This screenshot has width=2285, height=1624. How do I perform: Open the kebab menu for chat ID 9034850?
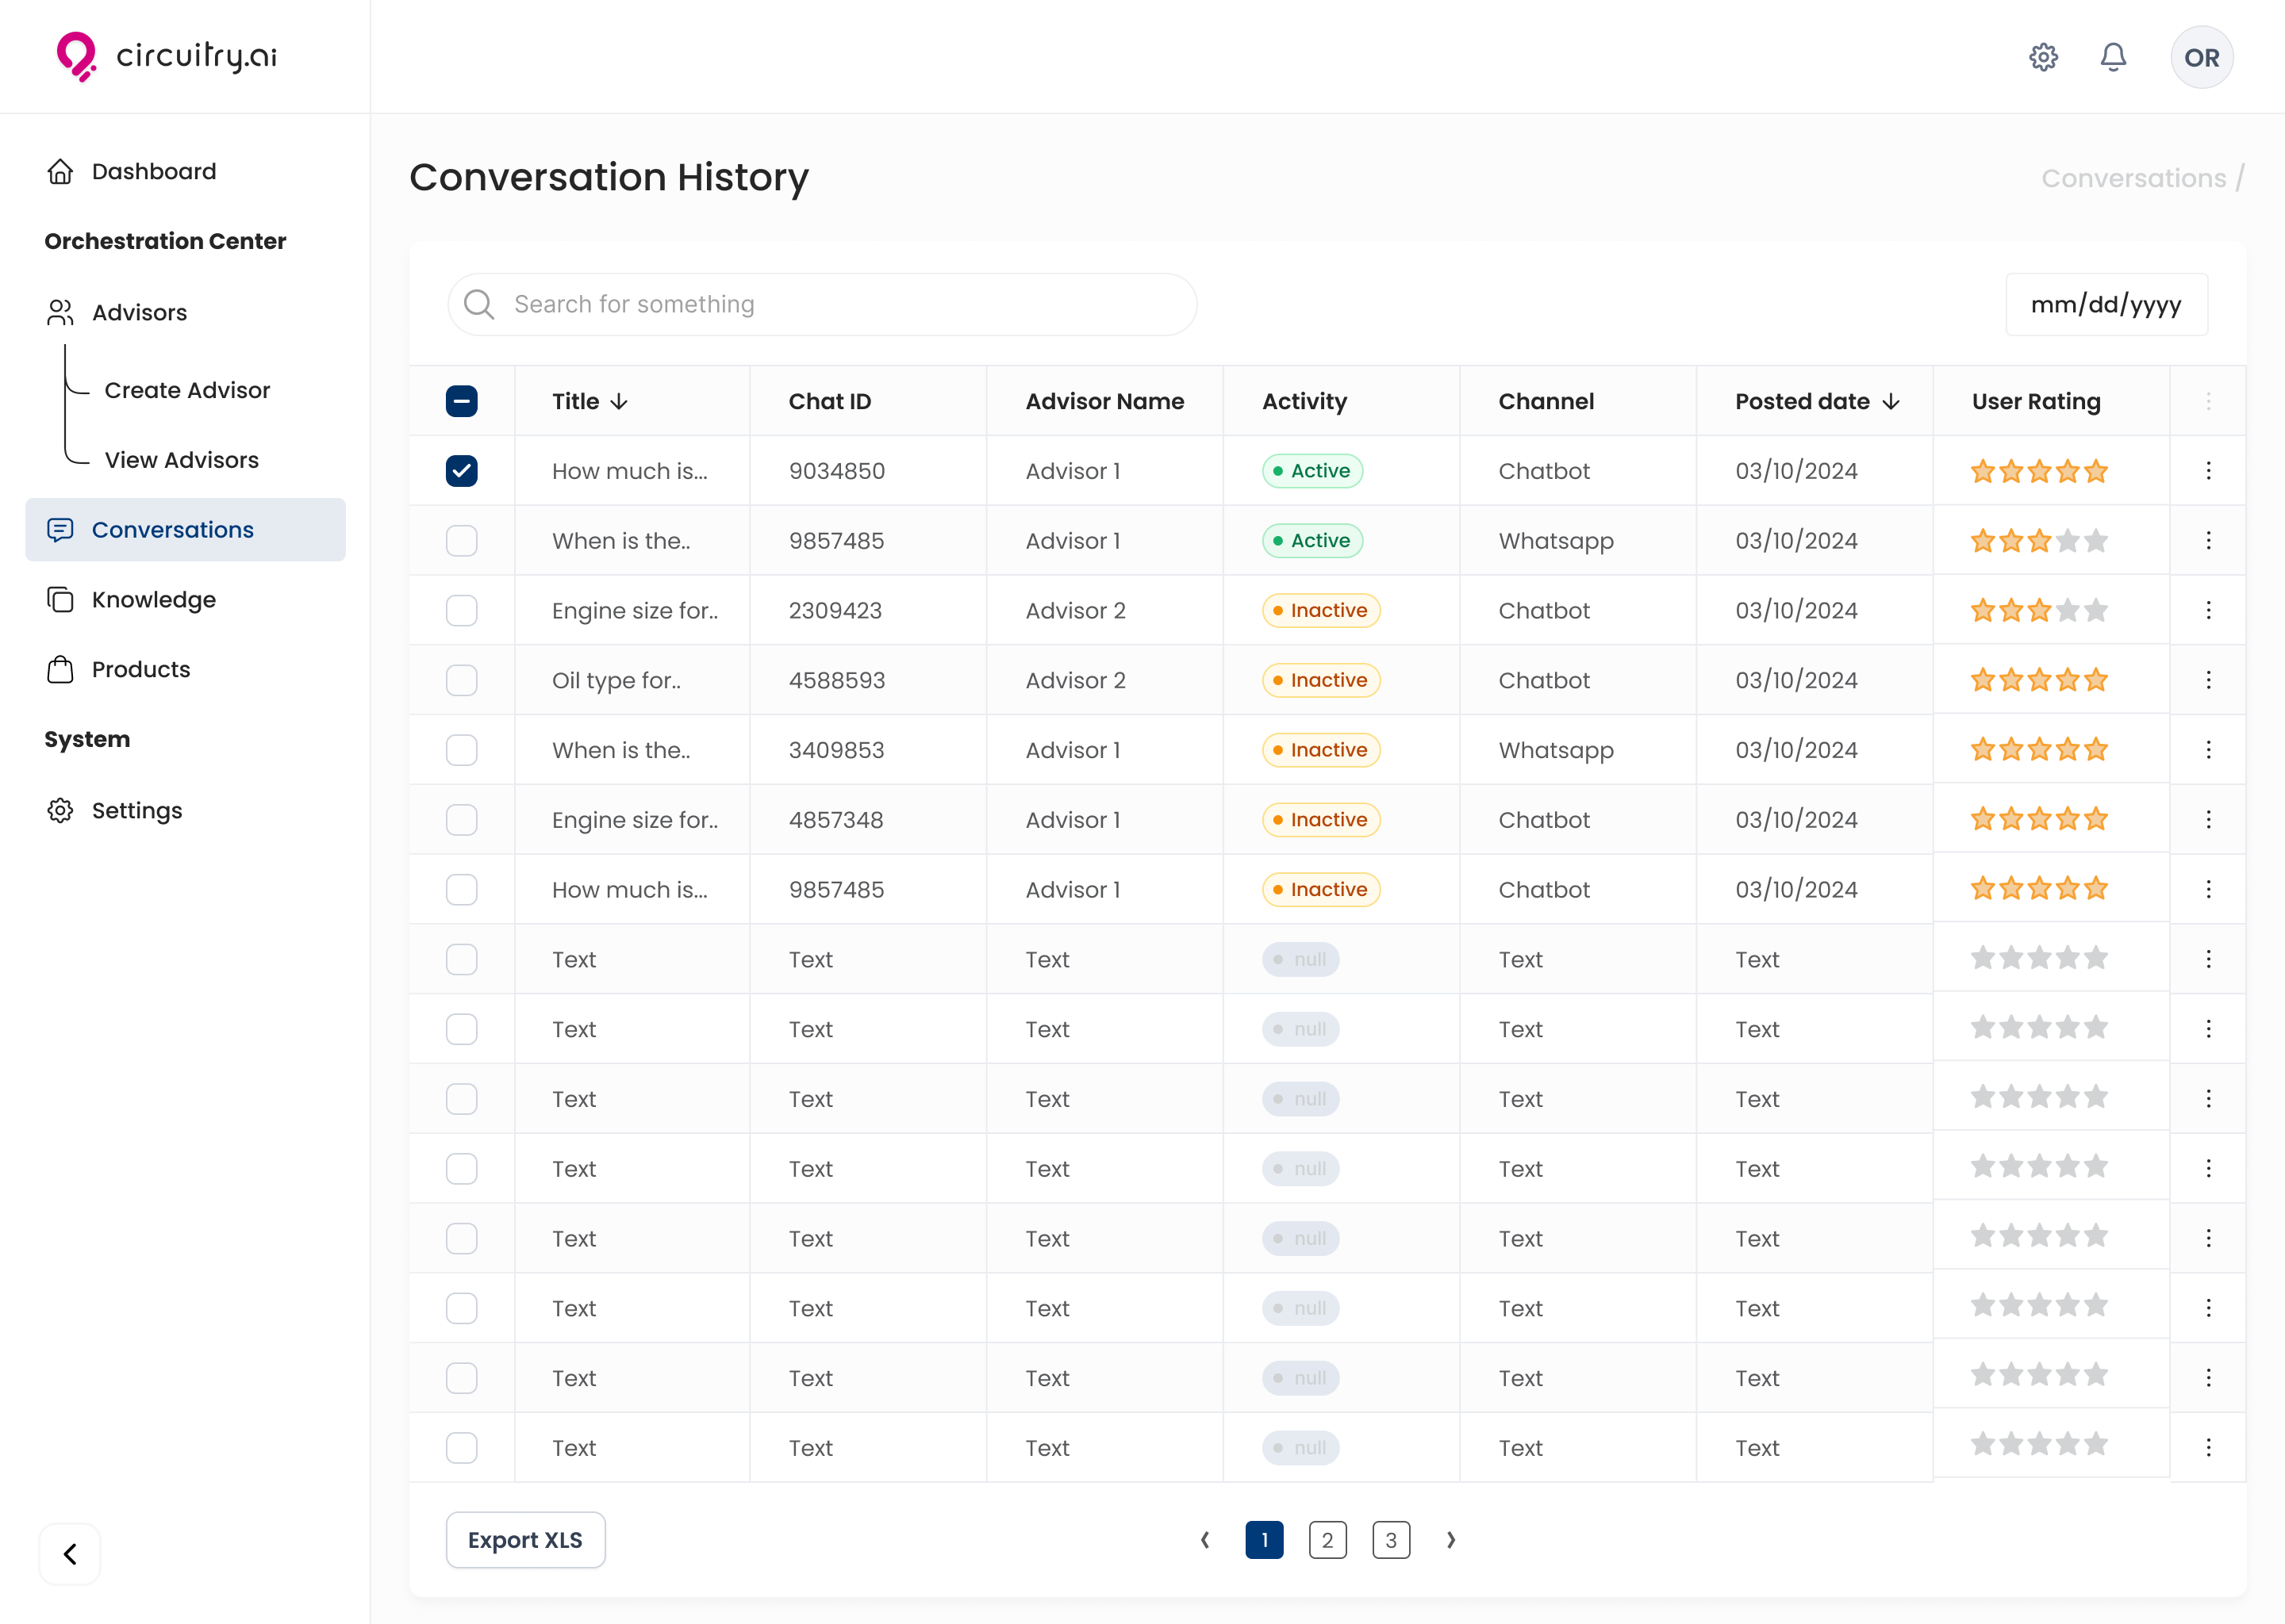pyautogui.click(x=2209, y=470)
